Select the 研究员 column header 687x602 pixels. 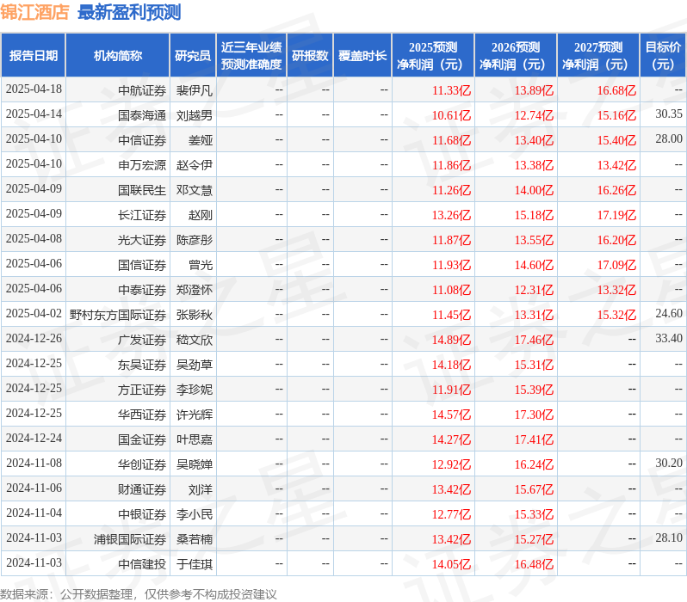click(x=193, y=56)
